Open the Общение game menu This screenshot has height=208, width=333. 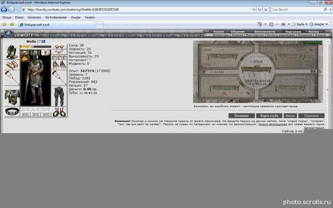tap(238, 32)
